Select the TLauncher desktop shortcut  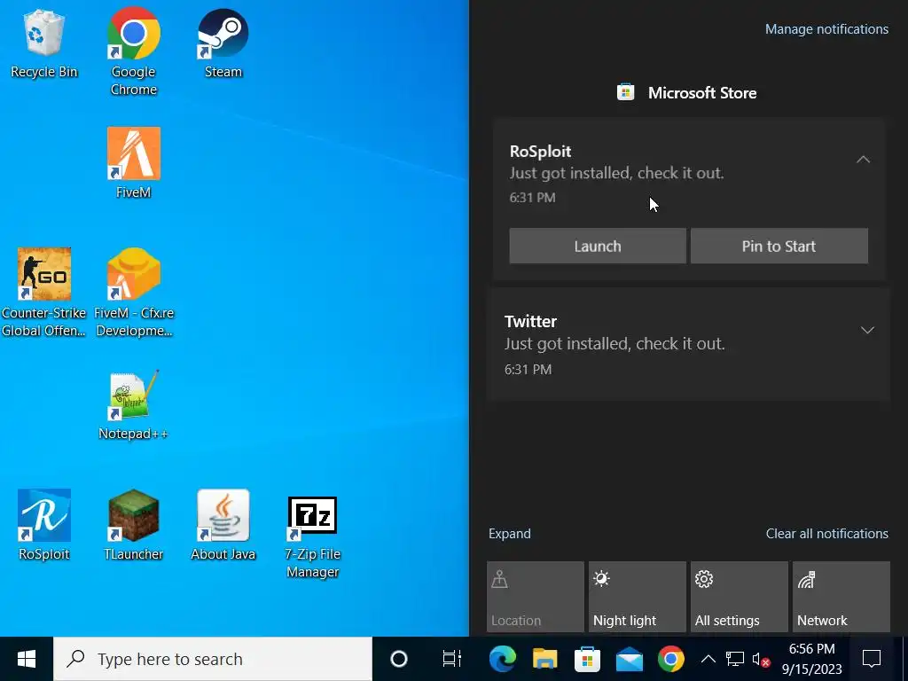pyautogui.click(x=134, y=525)
